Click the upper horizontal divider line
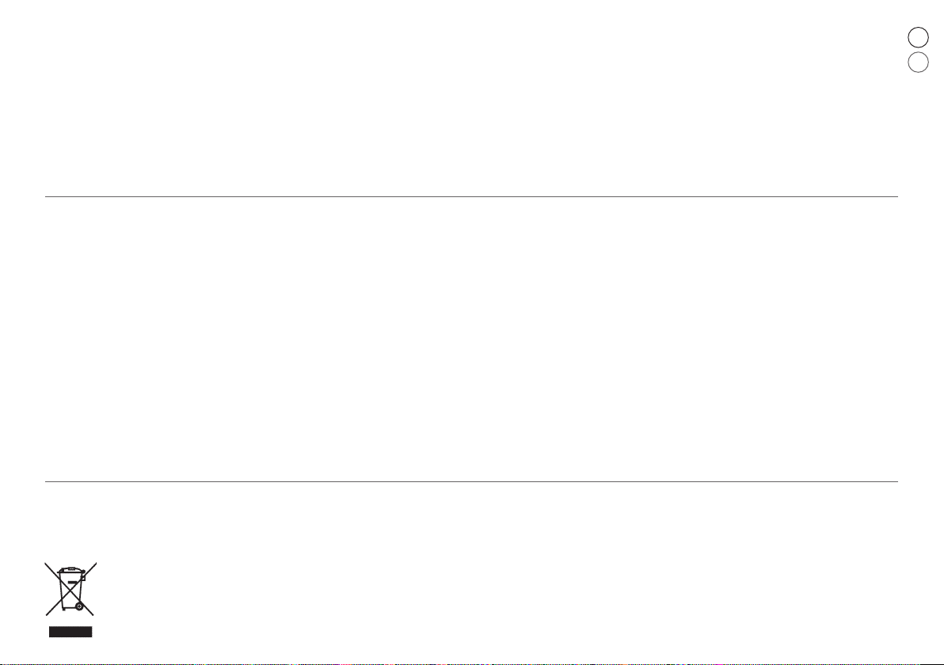Viewport: 944px width, 665px height. click(471, 196)
